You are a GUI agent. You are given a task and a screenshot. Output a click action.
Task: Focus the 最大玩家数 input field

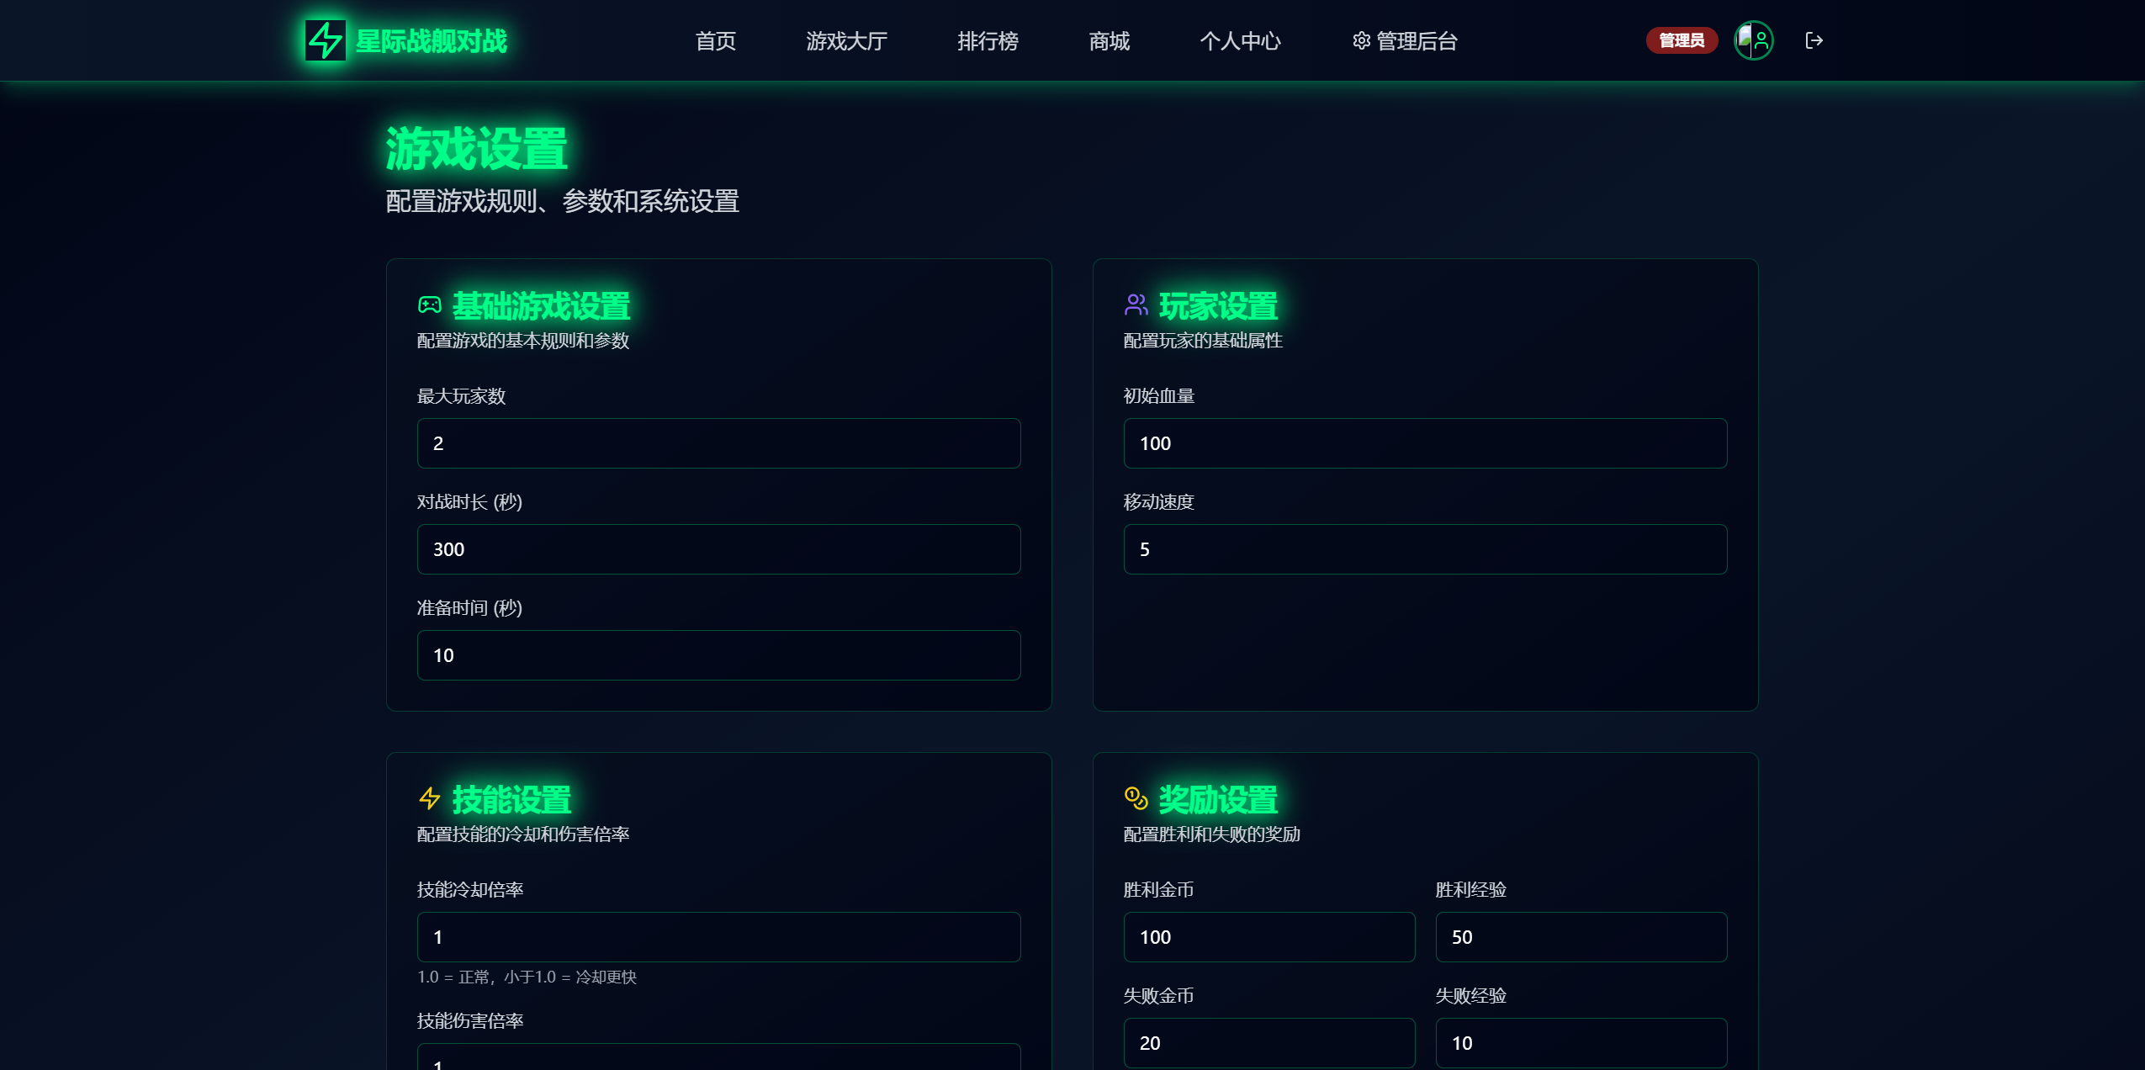point(718,443)
